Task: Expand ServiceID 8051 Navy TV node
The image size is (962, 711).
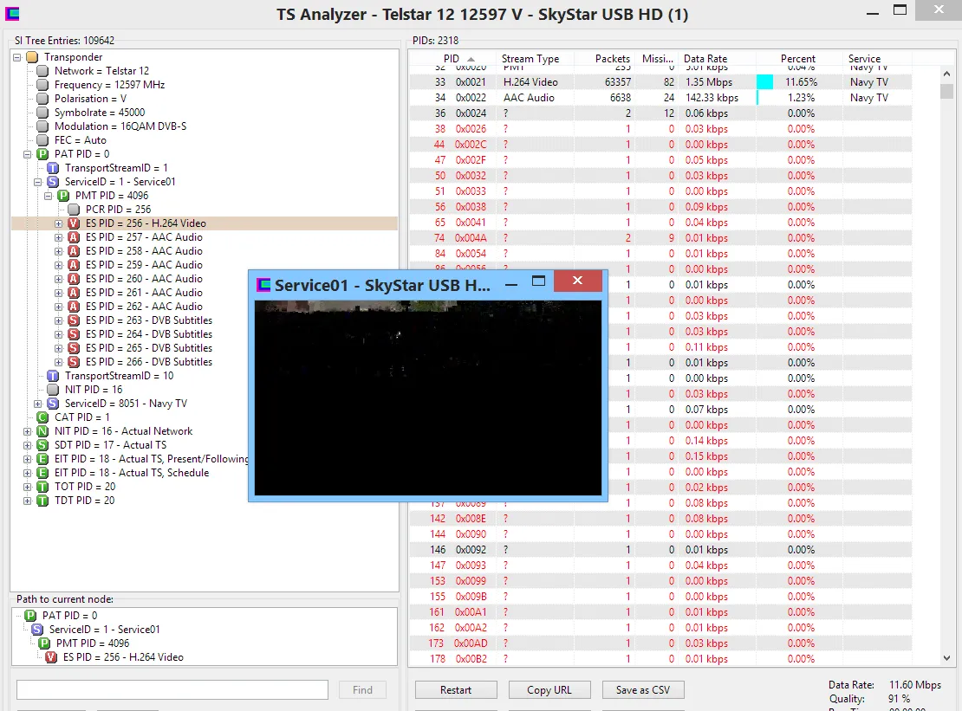Action: [x=38, y=404]
